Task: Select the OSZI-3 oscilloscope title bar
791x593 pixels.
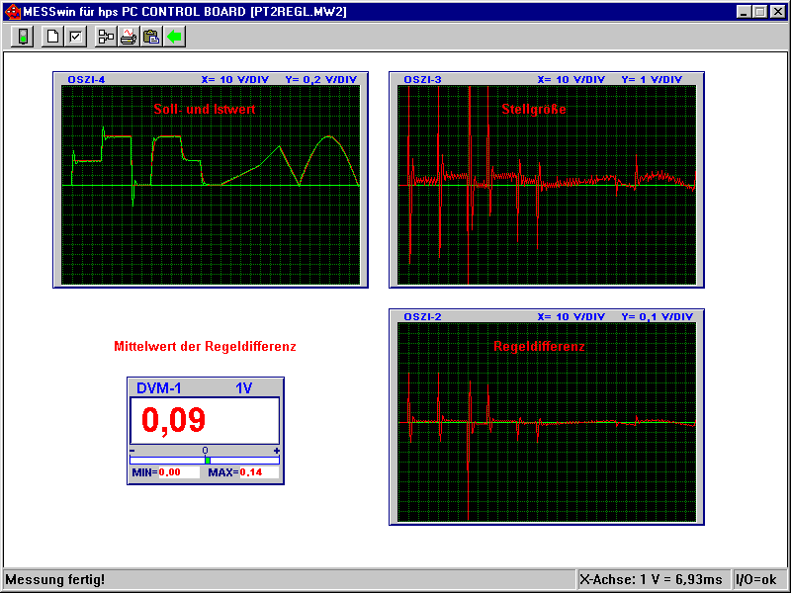Action: (x=547, y=79)
